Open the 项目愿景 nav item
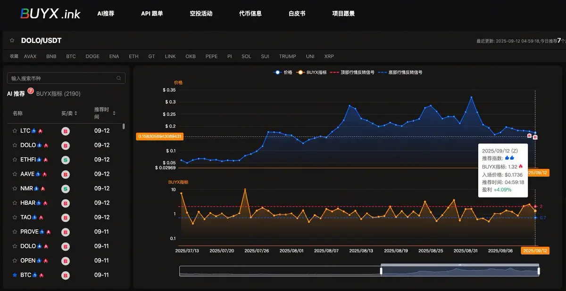This screenshot has height=291, width=566. [343, 14]
